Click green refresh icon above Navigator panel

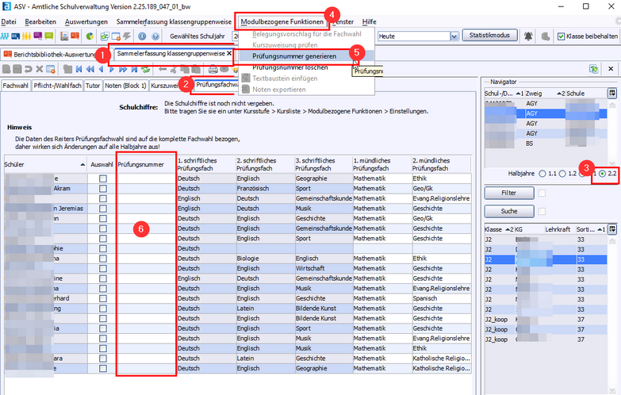pos(593,70)
